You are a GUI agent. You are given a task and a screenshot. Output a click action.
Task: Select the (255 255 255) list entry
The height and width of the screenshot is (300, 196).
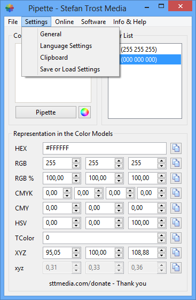click(150, 50)
